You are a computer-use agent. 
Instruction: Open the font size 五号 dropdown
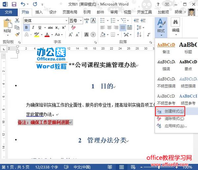click(x=81, y=20)
